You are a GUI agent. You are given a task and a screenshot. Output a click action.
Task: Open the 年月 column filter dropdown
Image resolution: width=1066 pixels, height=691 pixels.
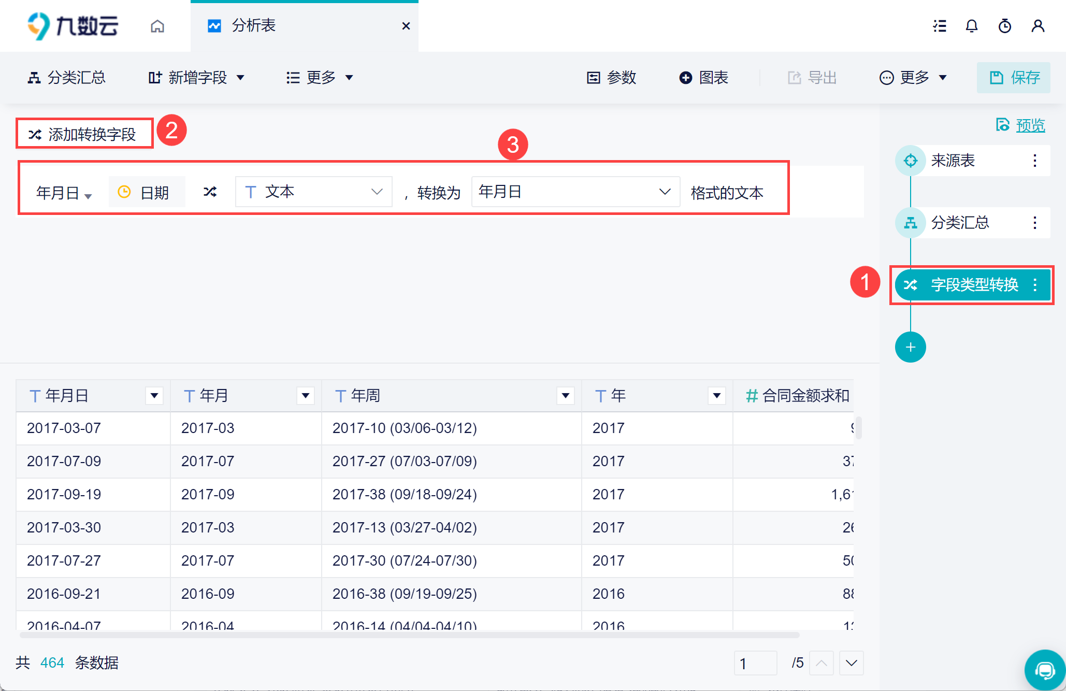[x=306, y=396]
